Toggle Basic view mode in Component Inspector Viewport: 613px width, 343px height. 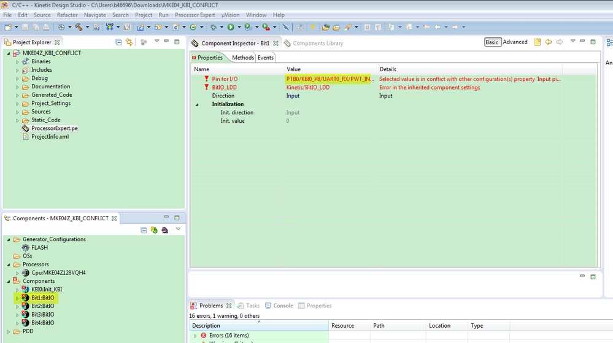(492, 42)
